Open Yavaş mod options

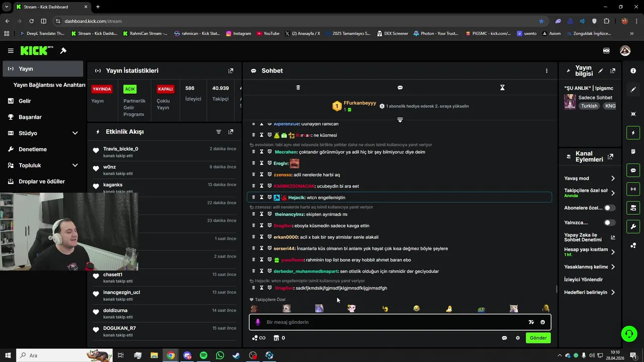pyautogui.click(x=590, y=178)
